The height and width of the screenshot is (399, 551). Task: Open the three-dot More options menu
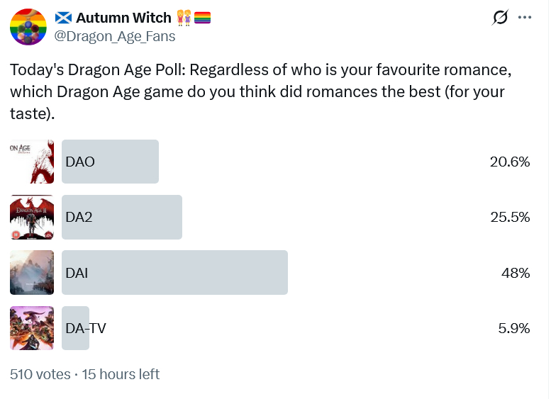coord(525,18)
